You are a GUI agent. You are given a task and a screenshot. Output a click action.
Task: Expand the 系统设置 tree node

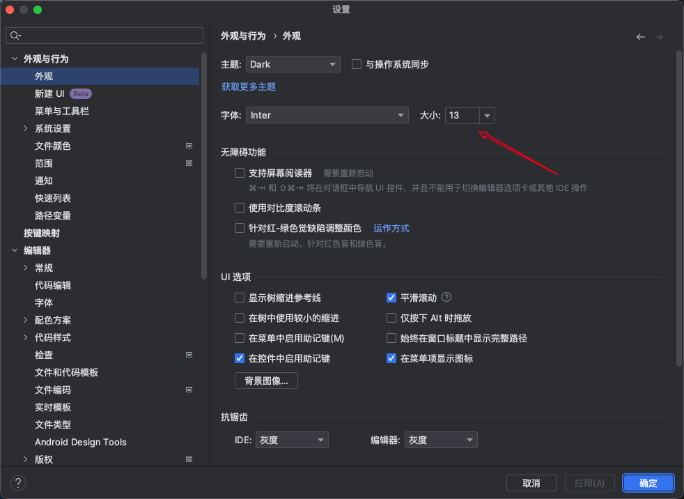pyautogui.click(x=26, y=128)
